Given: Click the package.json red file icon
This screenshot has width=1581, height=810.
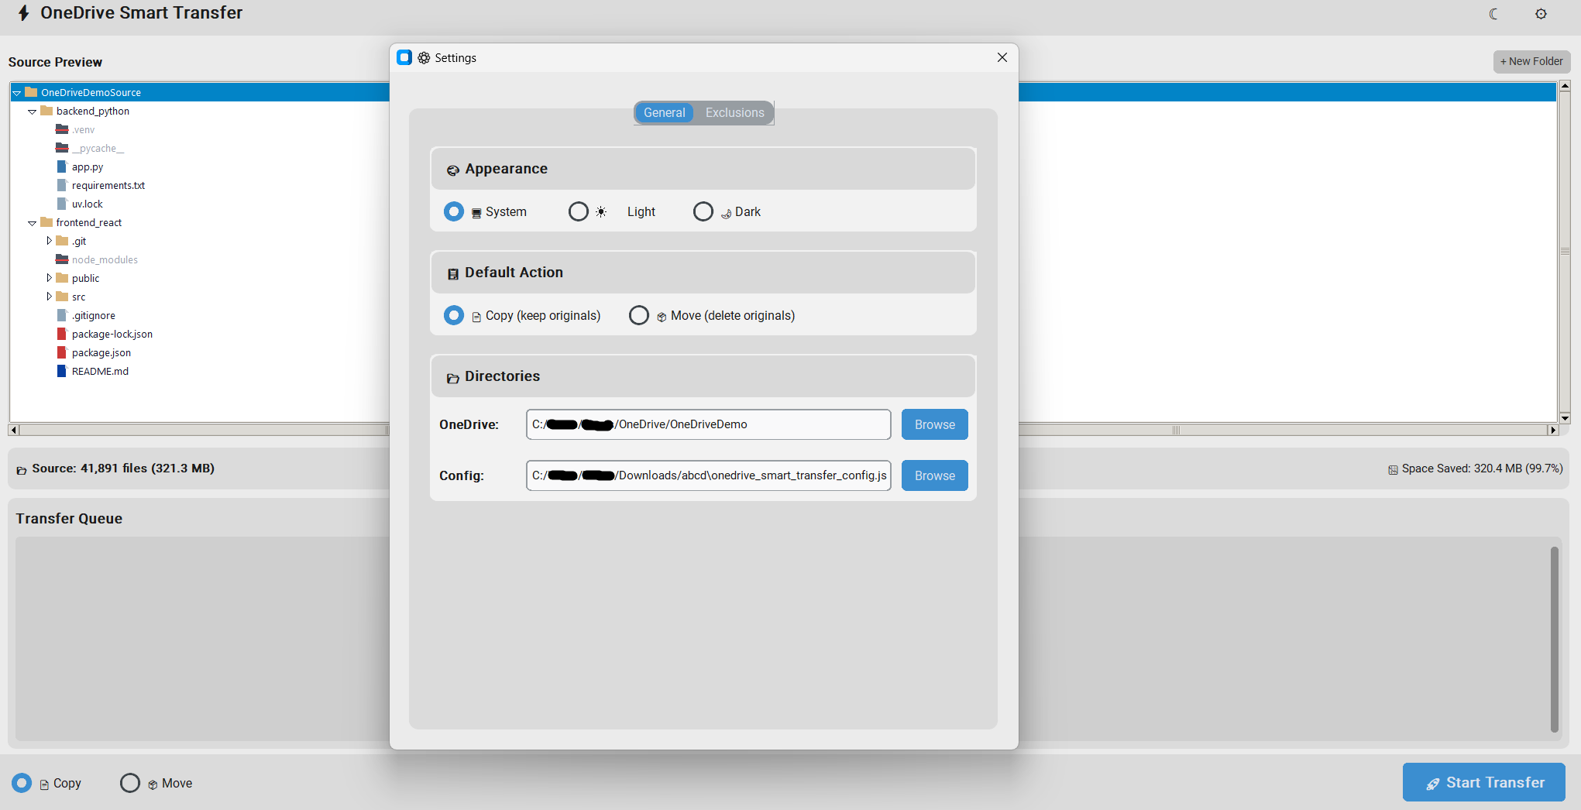Looking at the screenshot, I should 62,352.
